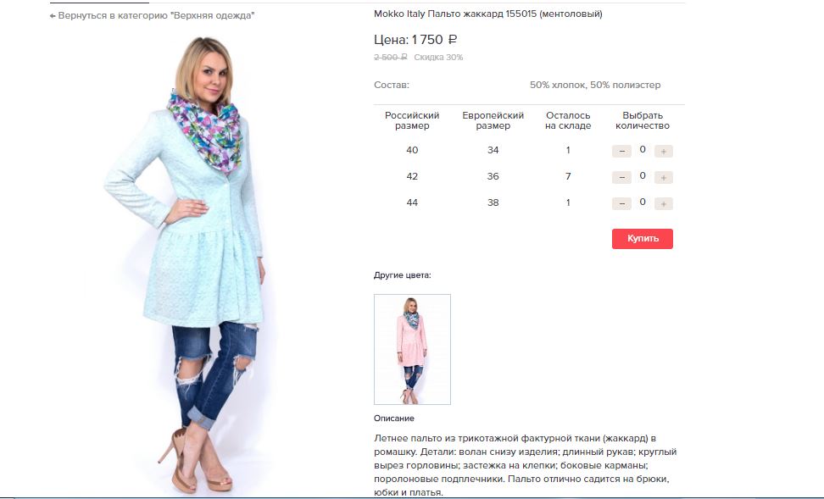
Task: Click quantity value for size 40
Action: 643,150
